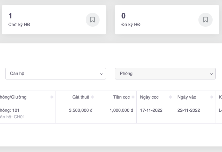Click the apartment label Căn hộ: CH01

[12, 117]
